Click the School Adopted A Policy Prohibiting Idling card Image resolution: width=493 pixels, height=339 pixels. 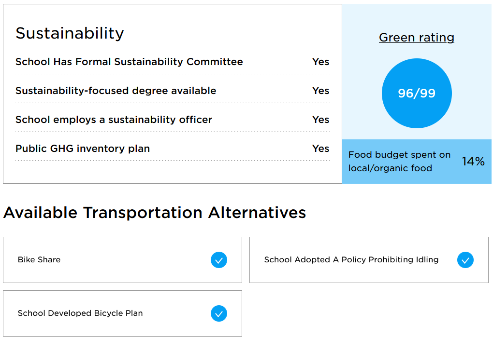coord(369,259)
